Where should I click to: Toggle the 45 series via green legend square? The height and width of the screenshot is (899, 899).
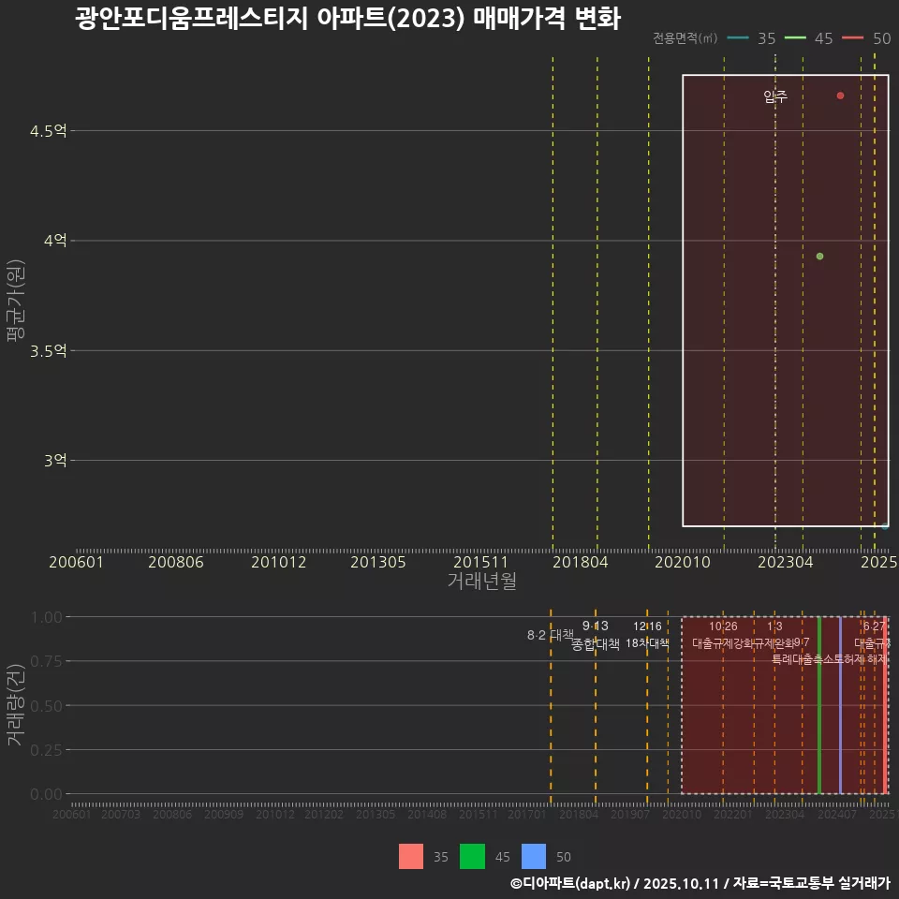point(472,856)
